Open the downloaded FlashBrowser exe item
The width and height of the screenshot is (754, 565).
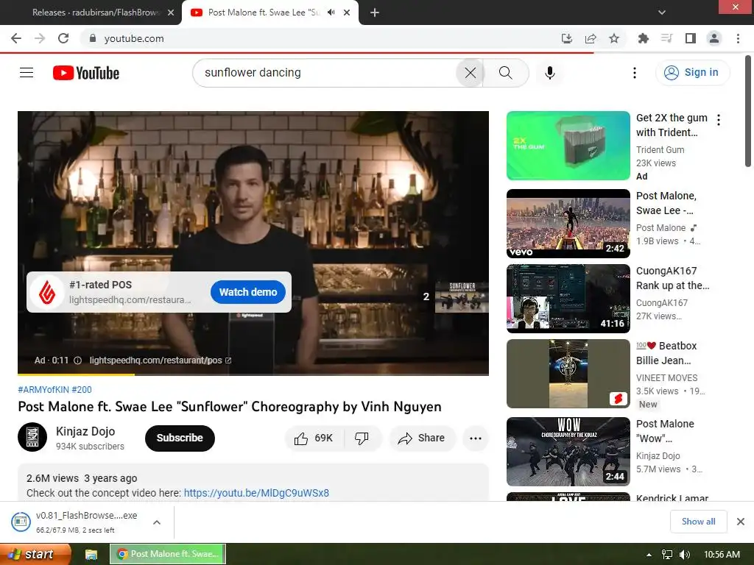coord(76,522)
